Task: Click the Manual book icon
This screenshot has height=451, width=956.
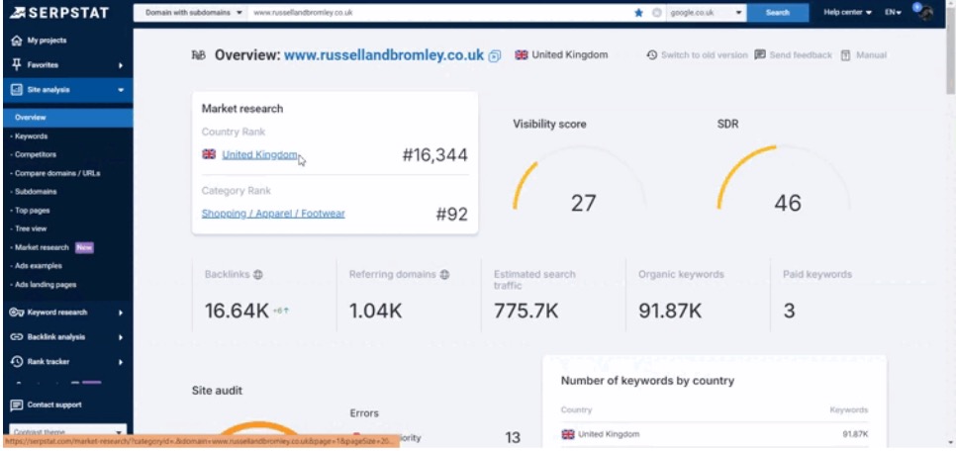Action: 845,54
